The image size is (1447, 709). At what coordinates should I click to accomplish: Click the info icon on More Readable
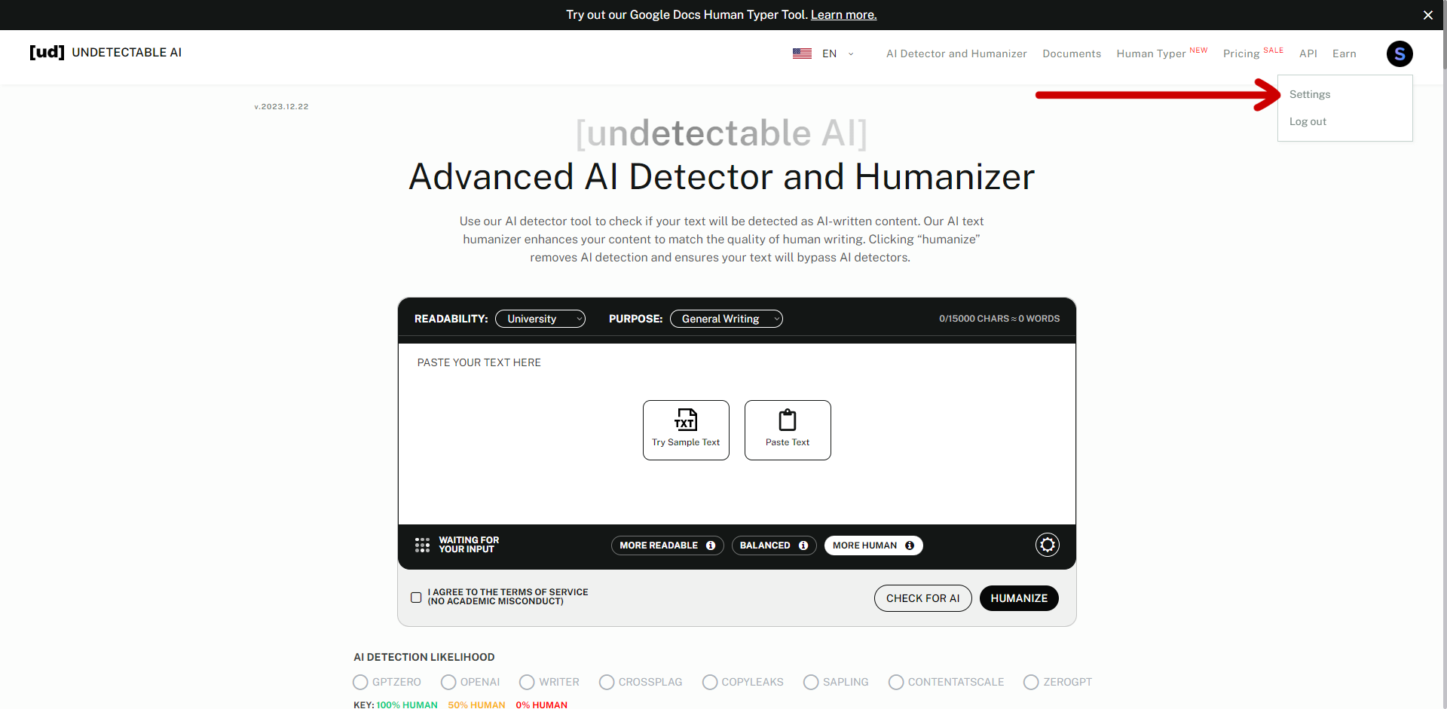click(711, 546)
